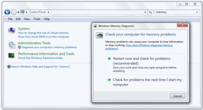This screenshot has width=203, height=110.
Task: Close the Windows Memory Diagnostic dialog
Action: click(x=182, y=25)
